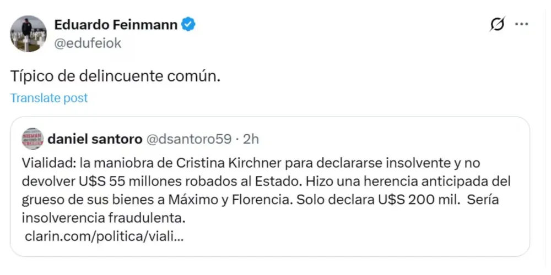Click the blue verified badge
551x275 pixels.
click(188, 24)
